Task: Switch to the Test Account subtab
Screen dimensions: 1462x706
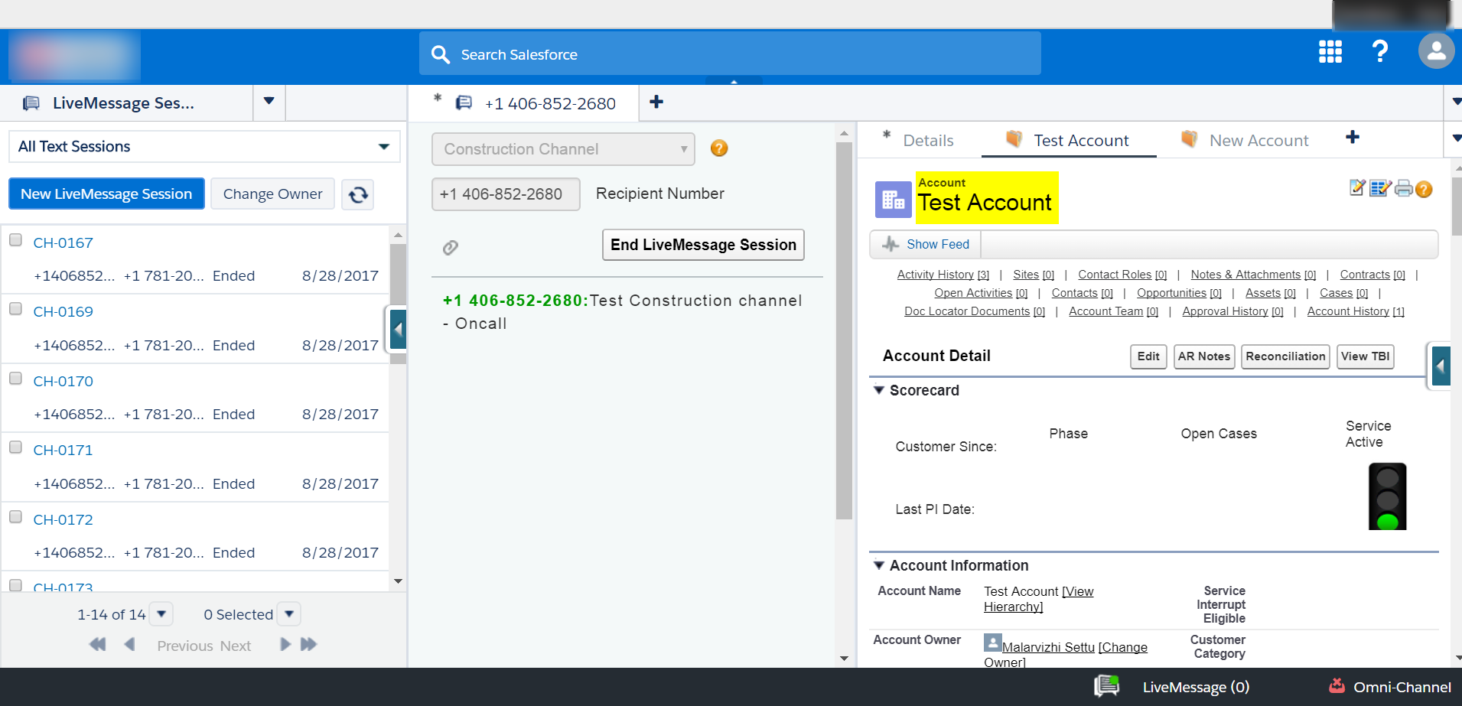Action: click(1068, 140)
